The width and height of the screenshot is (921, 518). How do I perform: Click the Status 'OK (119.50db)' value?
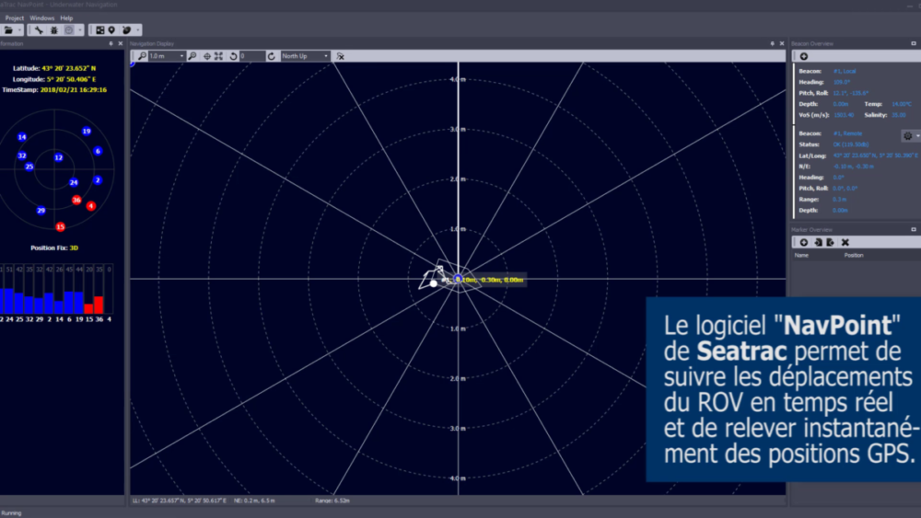click(x=850, y=144)
